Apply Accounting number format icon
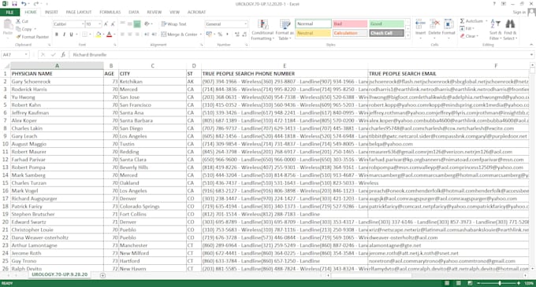 209,35
